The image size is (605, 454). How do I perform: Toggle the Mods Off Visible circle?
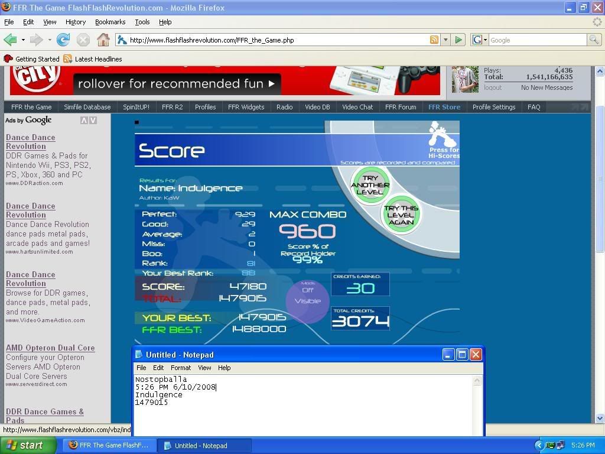(x=307, y=301)
